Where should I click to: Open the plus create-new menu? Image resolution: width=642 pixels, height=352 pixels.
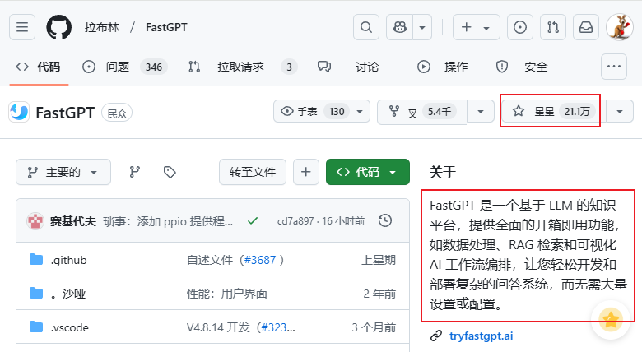pos(477,27)
